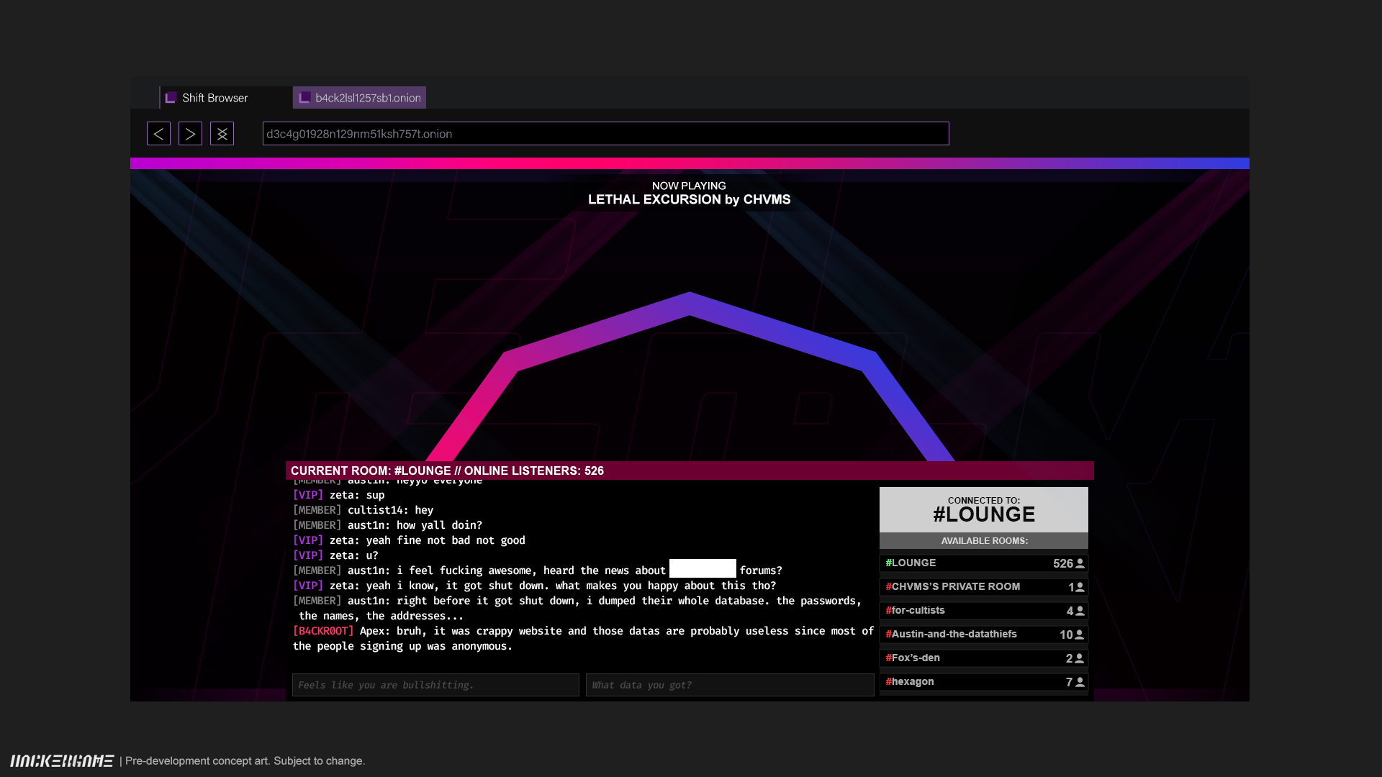The width and height of the screenshot is (1382, 777).
Task: Click user icon in Austin-and-the-datathiefs row
Action: pos(1080,635)
